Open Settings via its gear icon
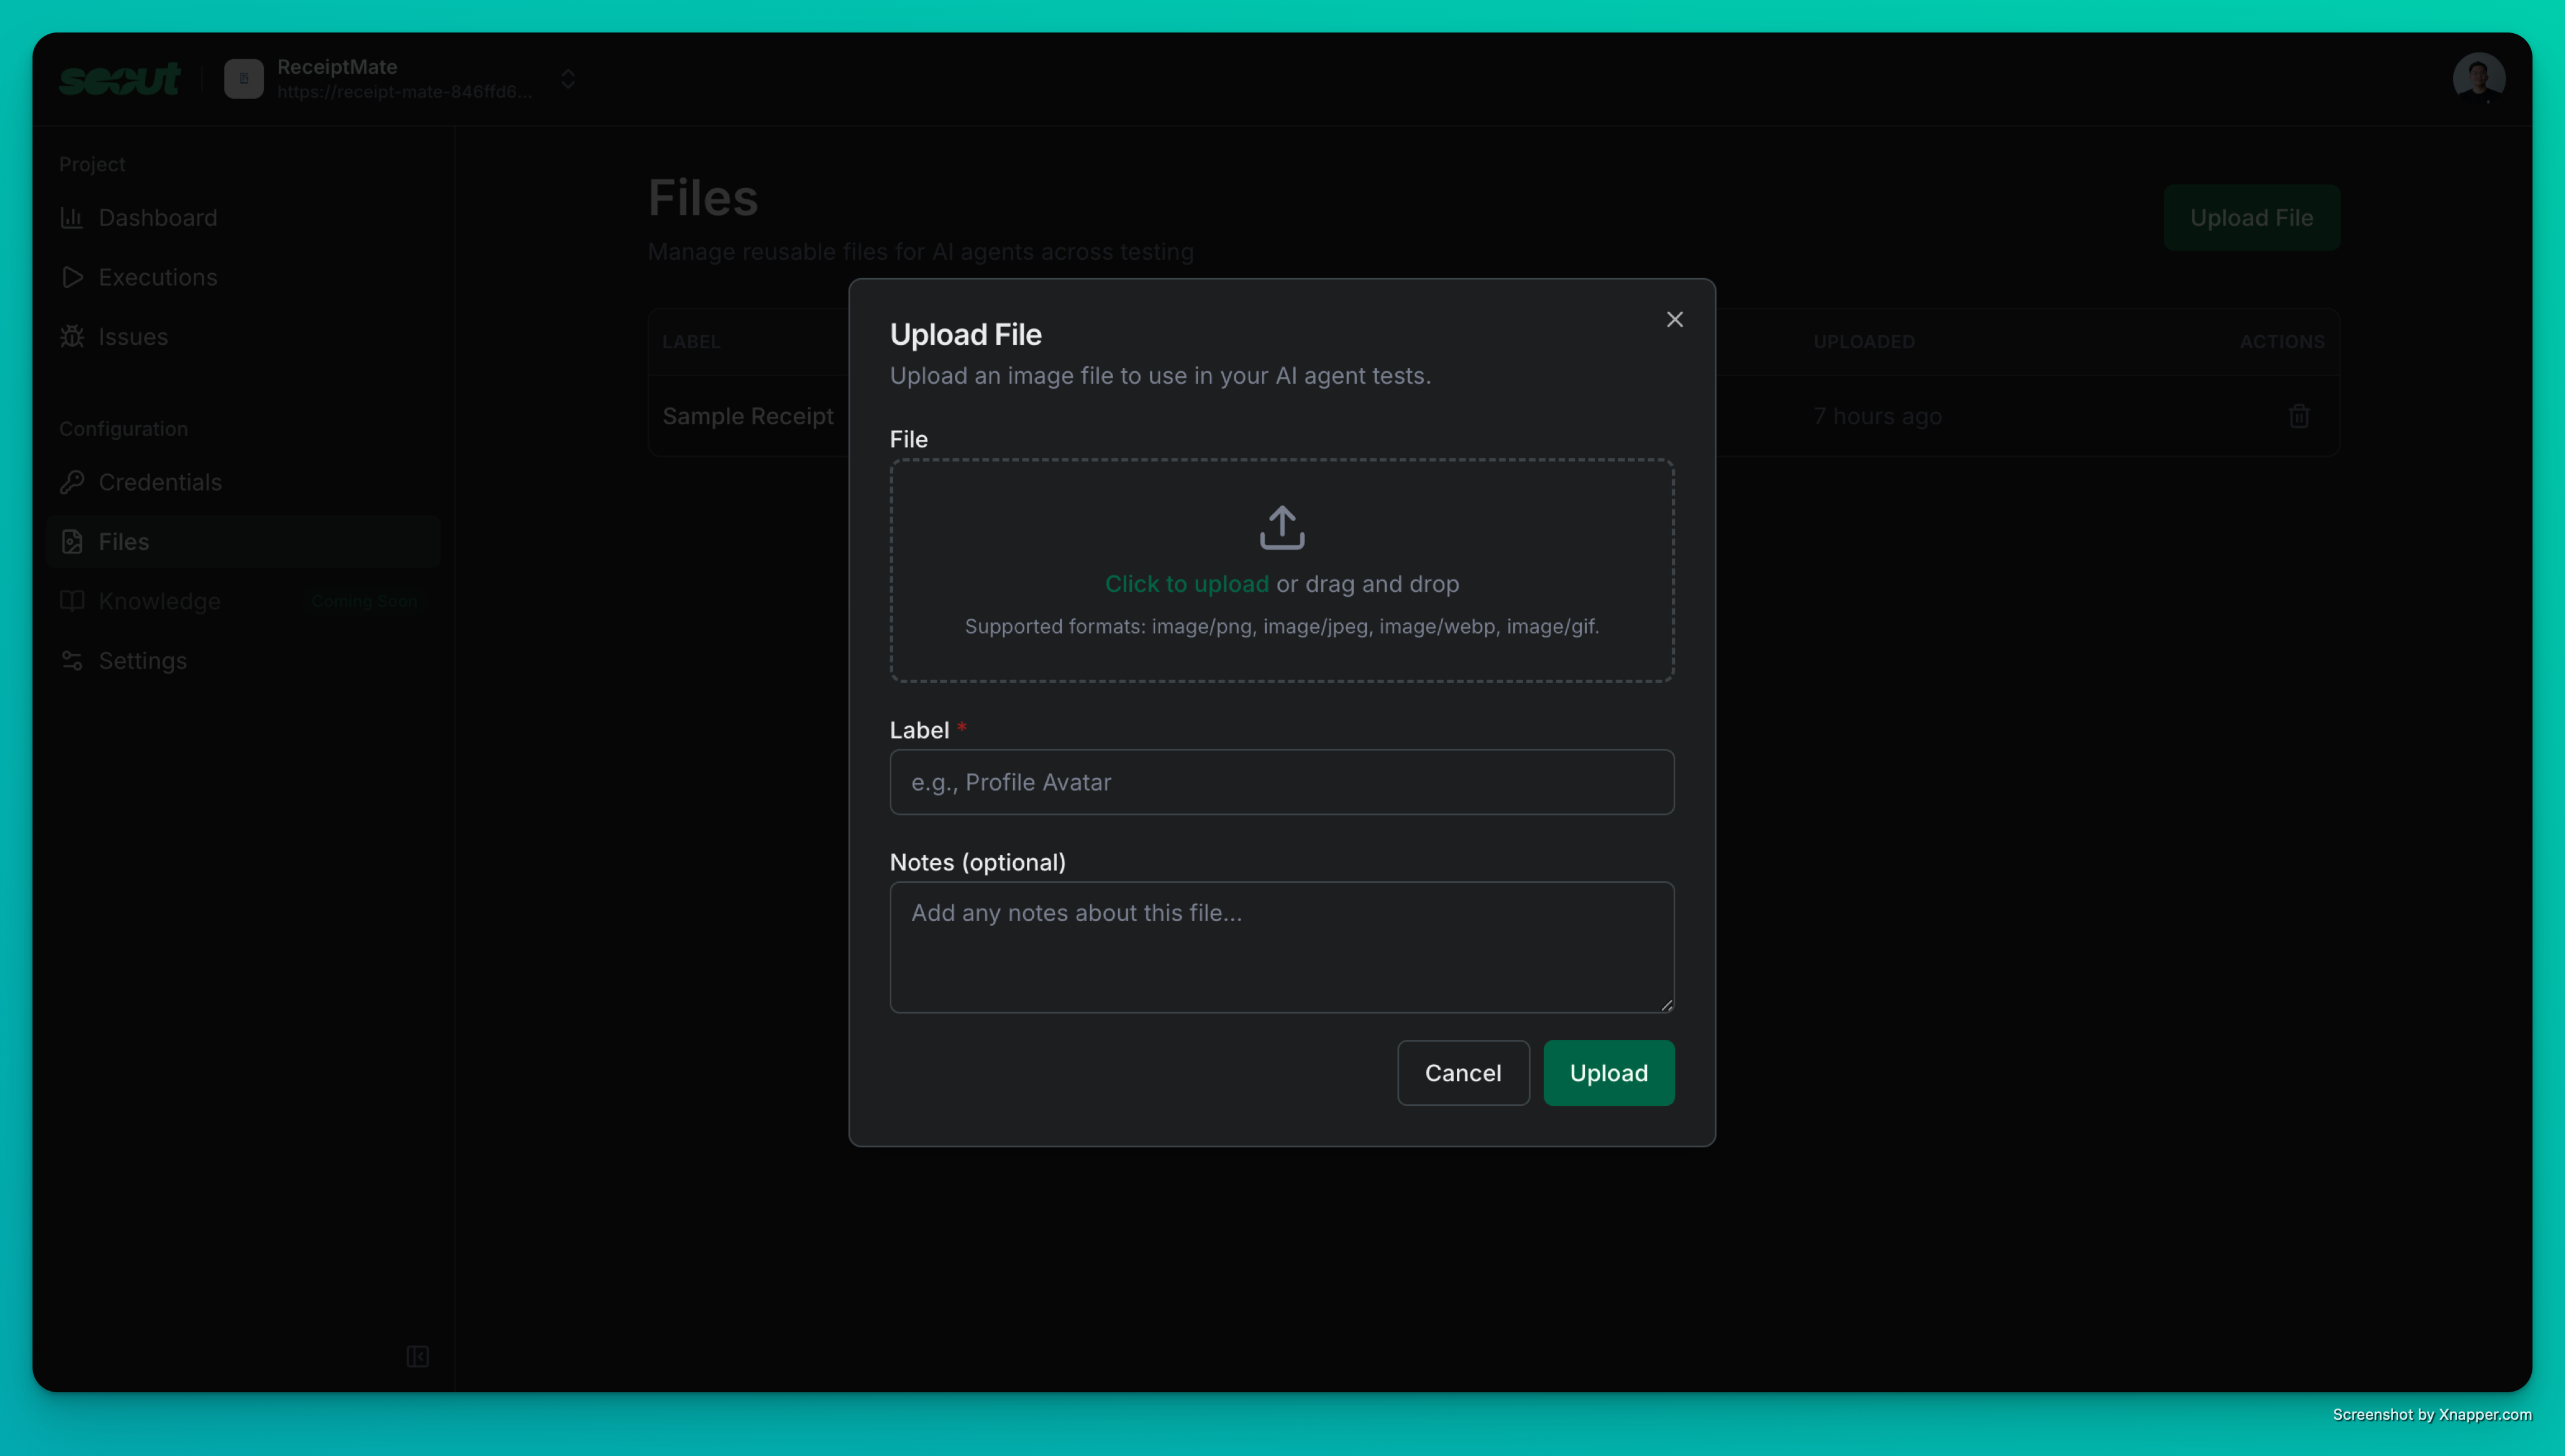This screenshot has height=1456, width=2565. (x=72, y=661)
